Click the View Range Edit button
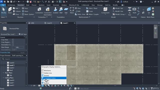160x90 pixels. 18,47
